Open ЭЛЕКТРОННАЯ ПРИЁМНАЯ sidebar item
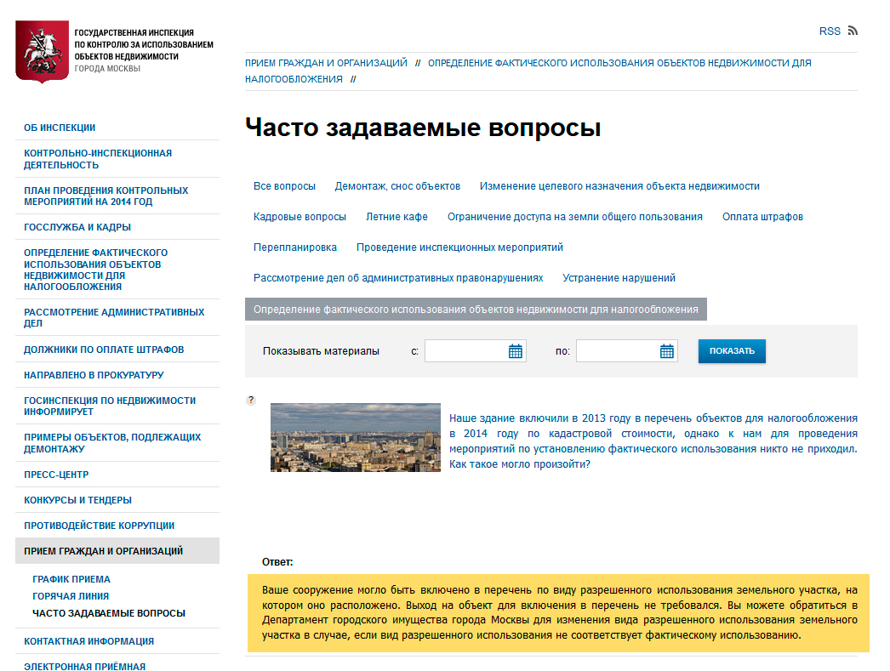Viewport: 890px width, 671px height. click(84, 666)
